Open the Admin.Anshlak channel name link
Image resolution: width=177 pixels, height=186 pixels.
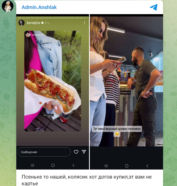coord(39,7)
